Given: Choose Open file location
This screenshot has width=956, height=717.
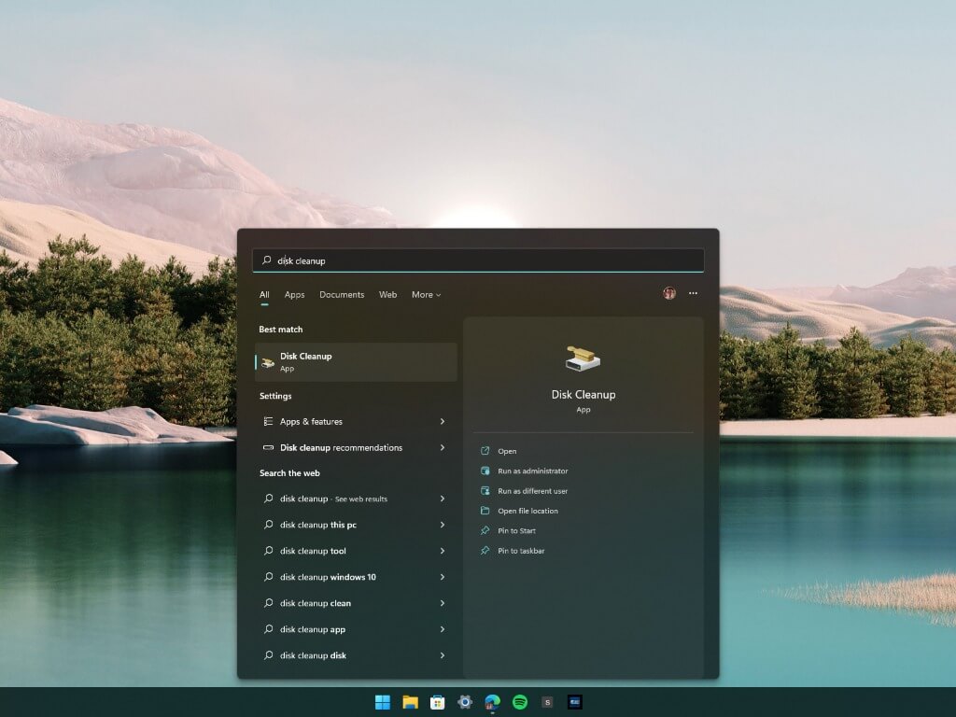Looking at the screenshot, I should [x=527, y=511].
